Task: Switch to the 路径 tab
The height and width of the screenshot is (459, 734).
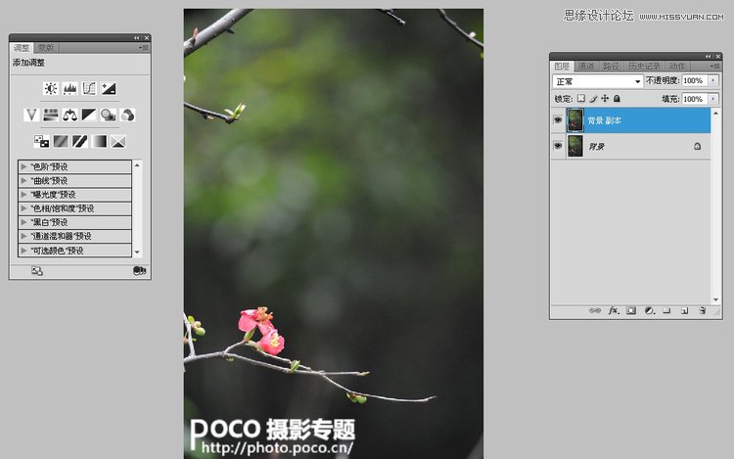Action: pyautogui.click(x=611, y=67)
